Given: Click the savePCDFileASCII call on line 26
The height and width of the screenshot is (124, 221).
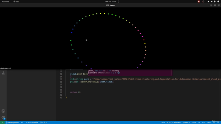Looking at the screenshot, I should (92, 82).
